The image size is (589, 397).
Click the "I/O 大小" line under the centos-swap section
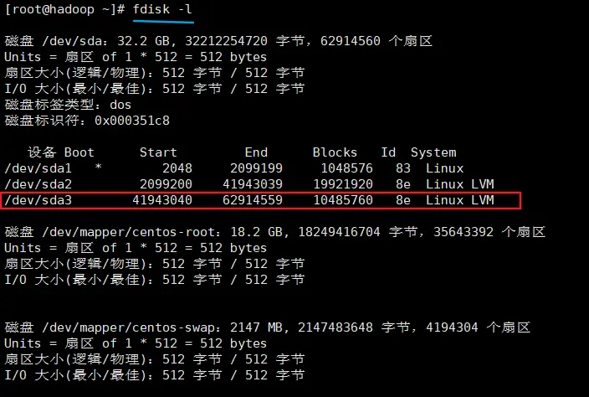tap(155, 375)
